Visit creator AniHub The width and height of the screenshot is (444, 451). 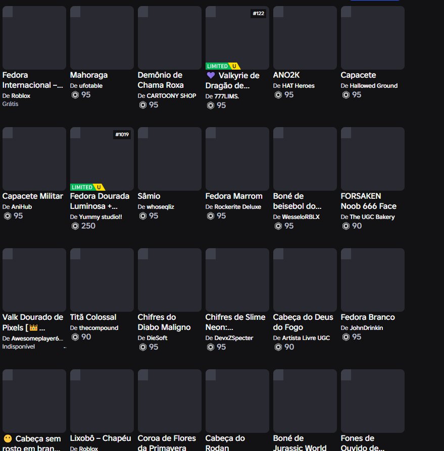pyautogui.click(x=22, y=207)
